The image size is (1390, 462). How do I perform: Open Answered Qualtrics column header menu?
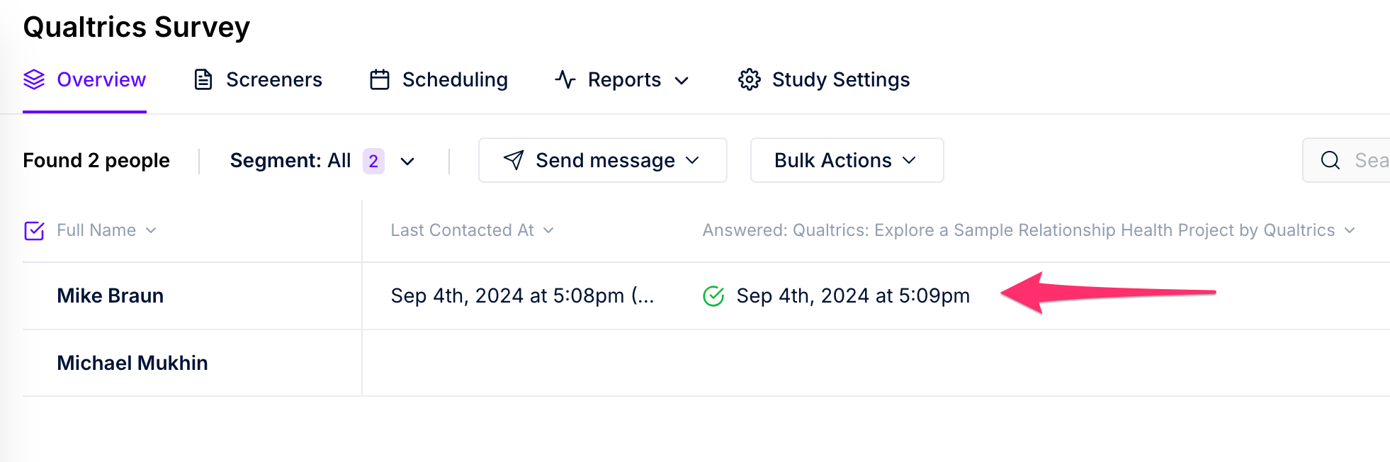pos(1029,230)
